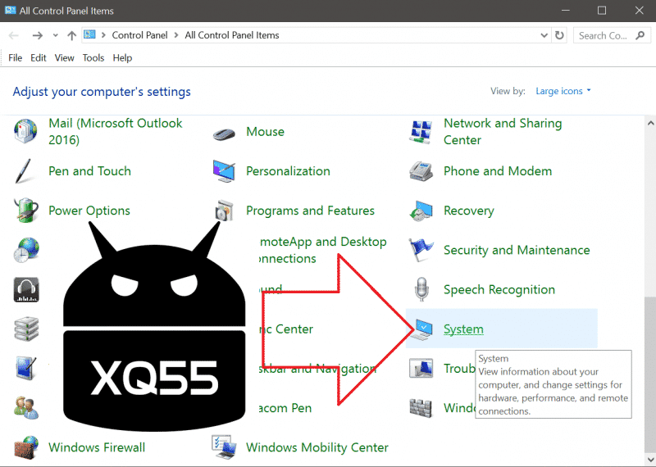Open the Tools menu

(93, 58)
